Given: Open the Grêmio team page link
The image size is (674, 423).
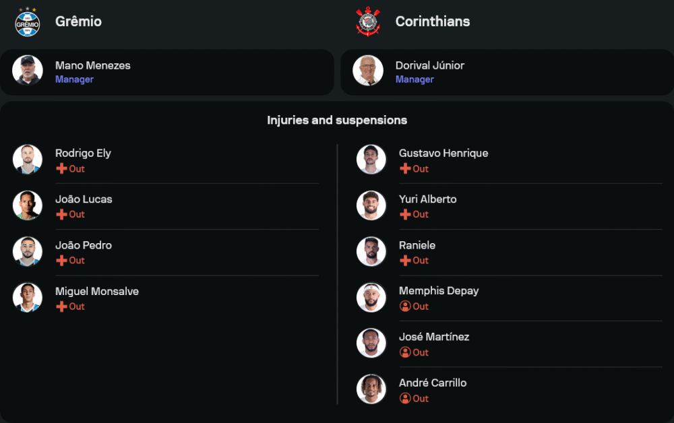Looking at the screenshot, I should pos(78,22).
